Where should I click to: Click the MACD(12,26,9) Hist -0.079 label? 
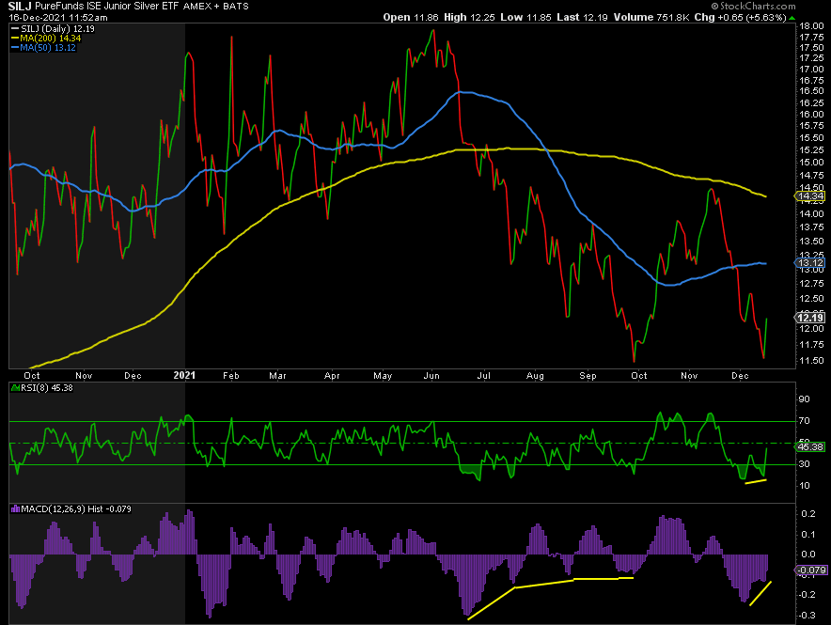(71, 509)
